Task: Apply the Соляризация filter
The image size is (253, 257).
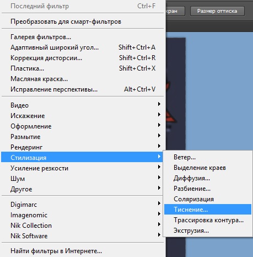Action: tap(208, 199)
